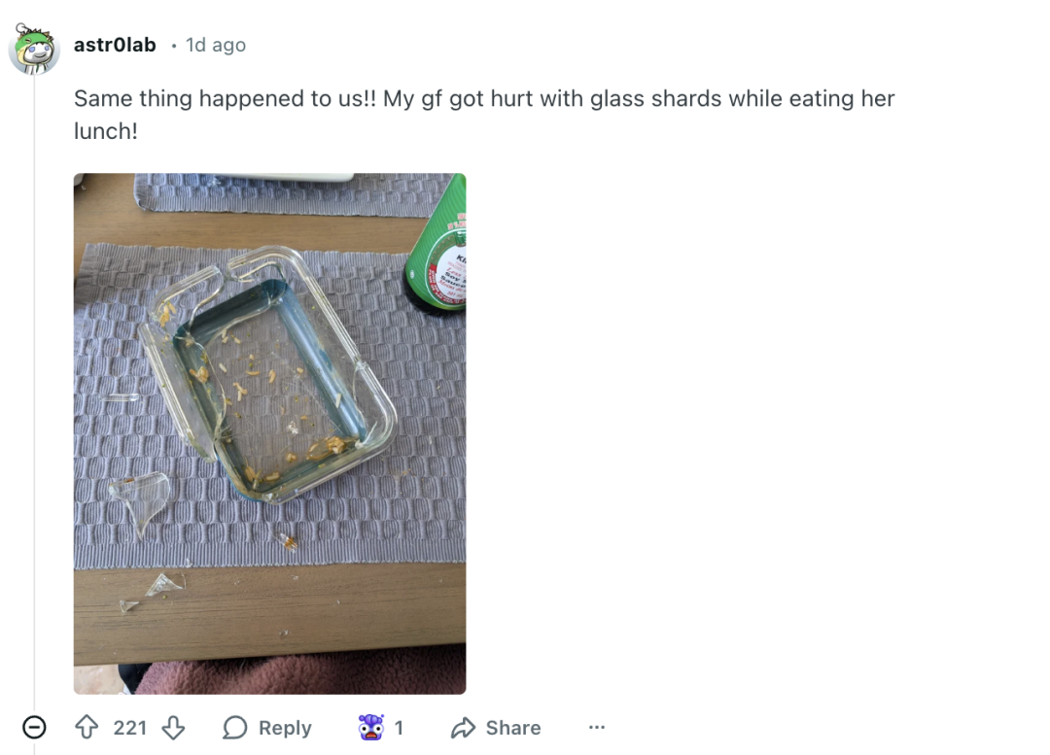Screen dimensions: 1050x755
Task: Click the green bottle in the photo
Action: tap(438, 255)
